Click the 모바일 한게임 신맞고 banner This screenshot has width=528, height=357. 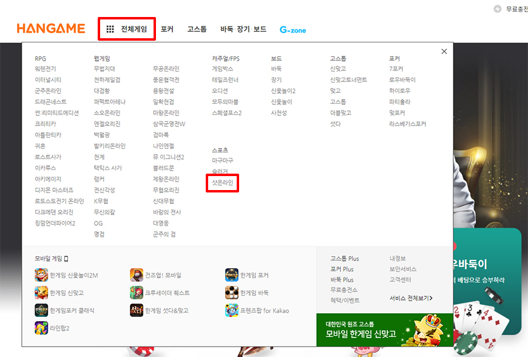tap(385, 330)
